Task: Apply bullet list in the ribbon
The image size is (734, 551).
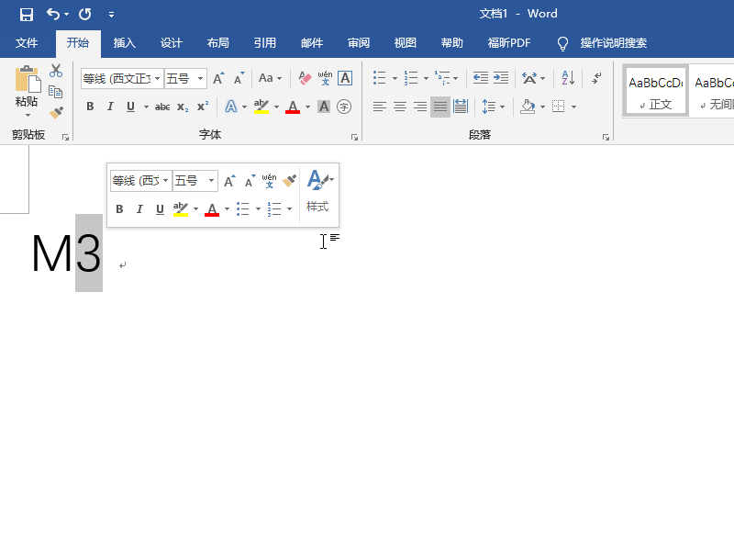Action: click(380, 78)
